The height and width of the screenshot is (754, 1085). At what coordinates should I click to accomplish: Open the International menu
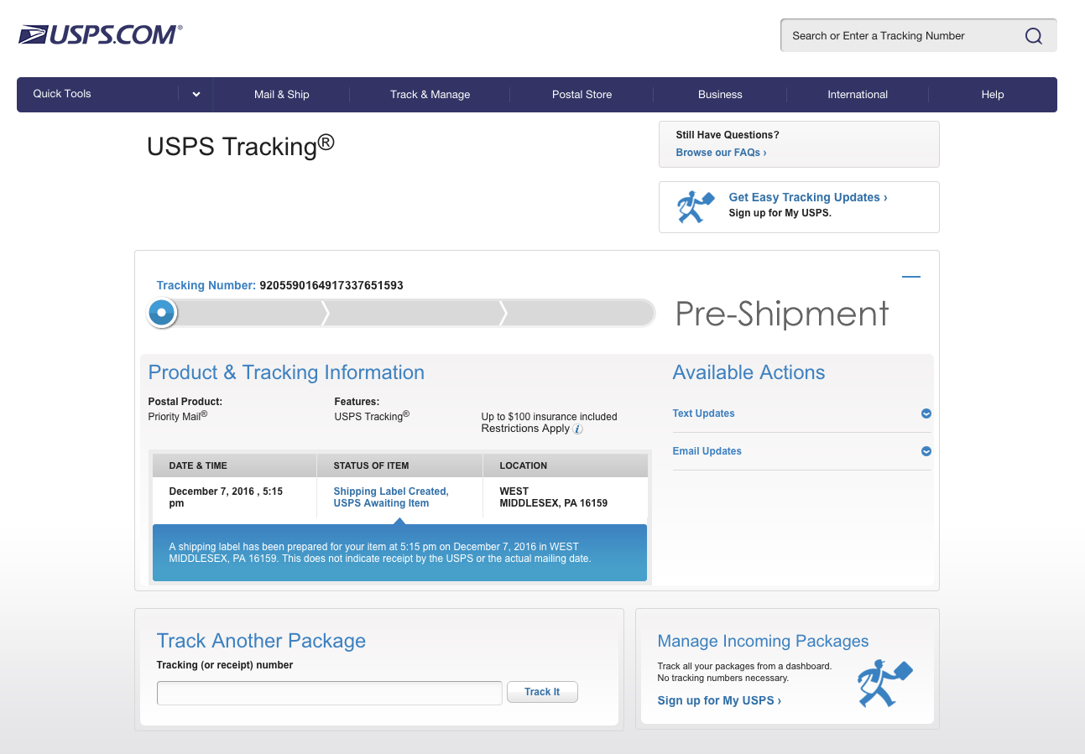click(x=858, y=95)
